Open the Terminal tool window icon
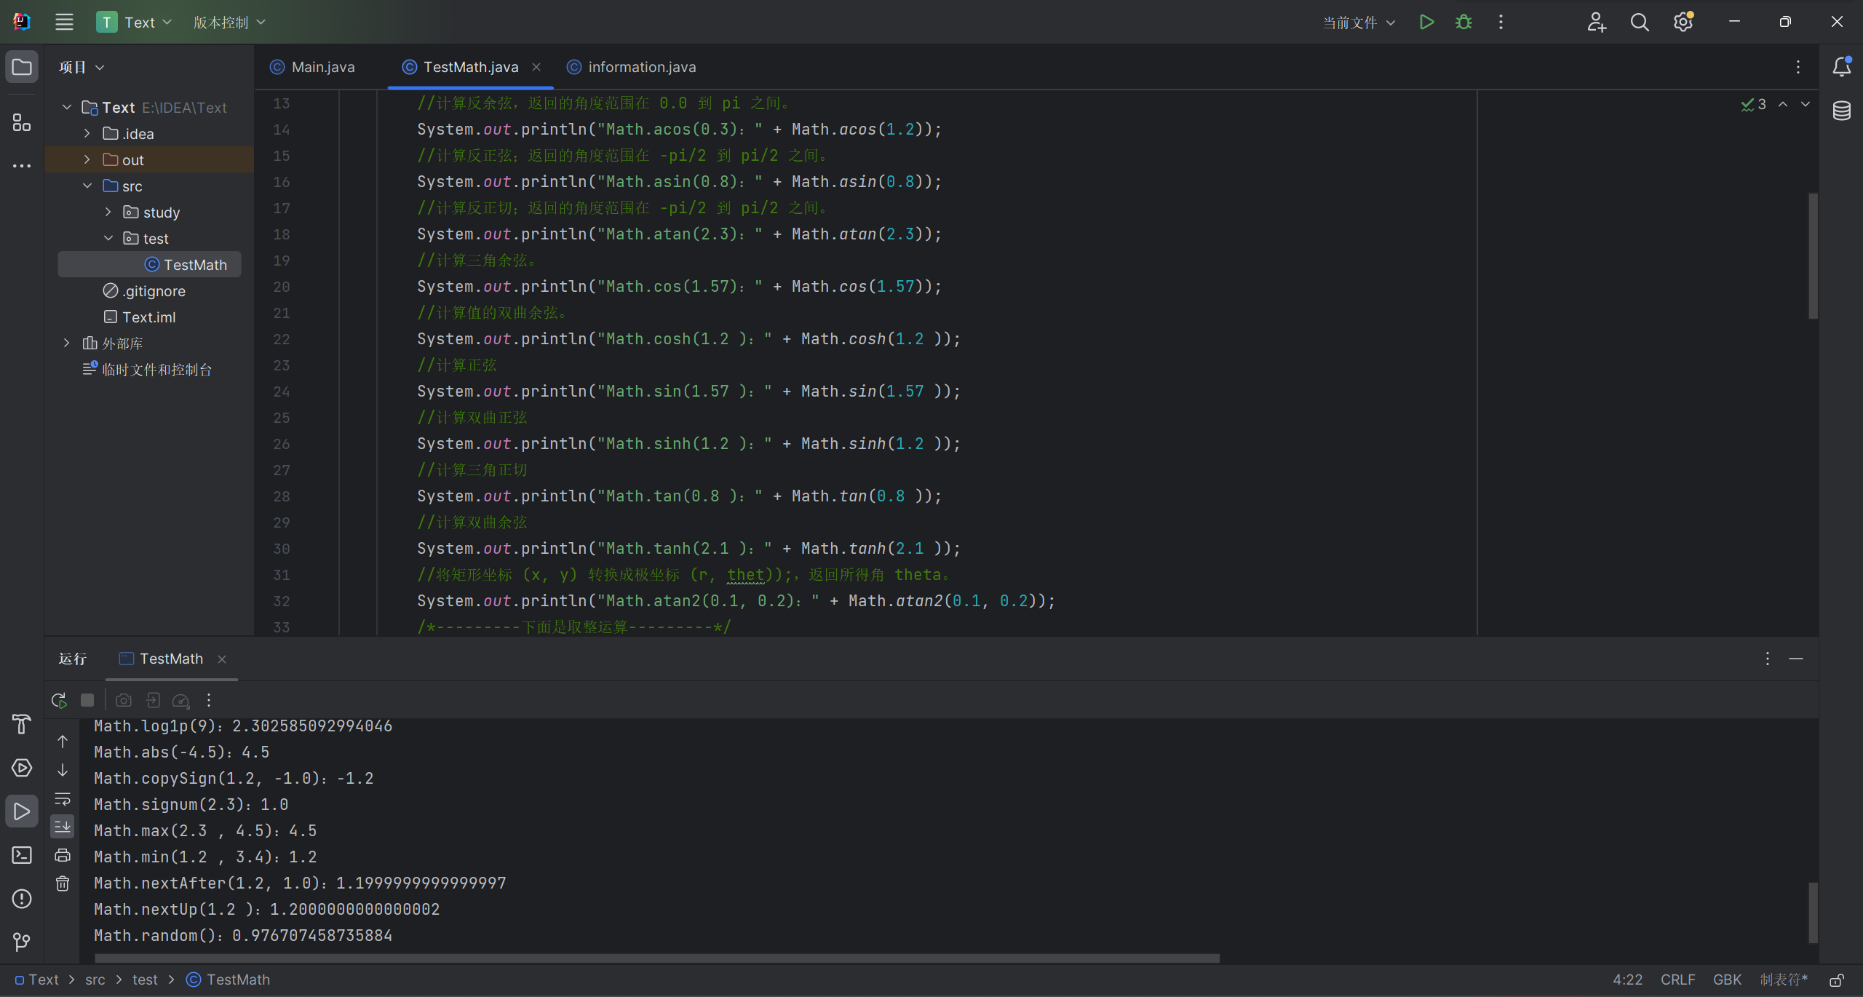Viewport: 1863px width, 997px height. pos(22,855)
